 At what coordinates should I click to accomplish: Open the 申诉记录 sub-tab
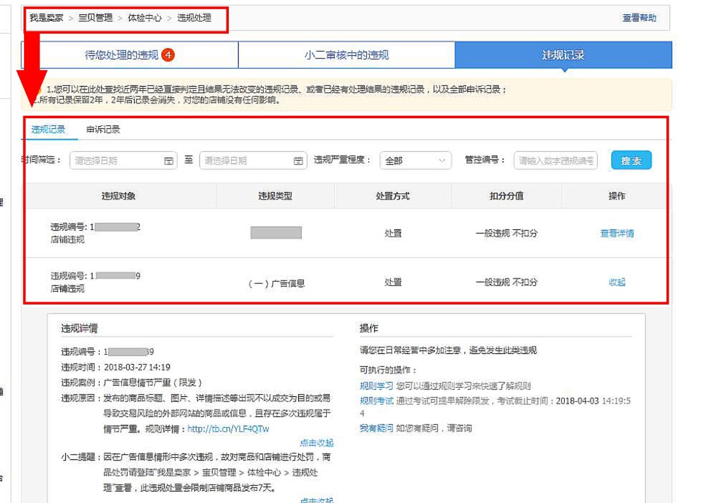[103, 130]
